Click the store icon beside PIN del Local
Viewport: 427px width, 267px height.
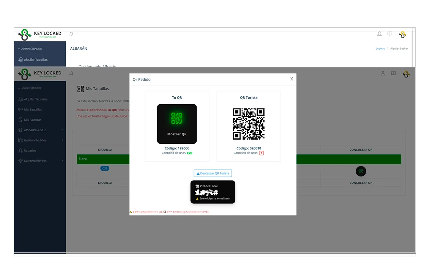click(197, 186)
